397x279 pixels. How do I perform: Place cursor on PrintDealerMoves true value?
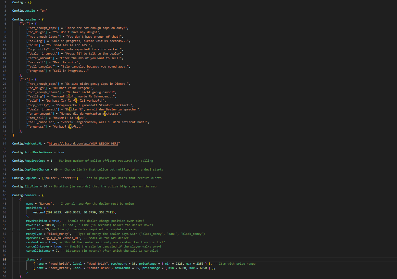click(61, 152)
